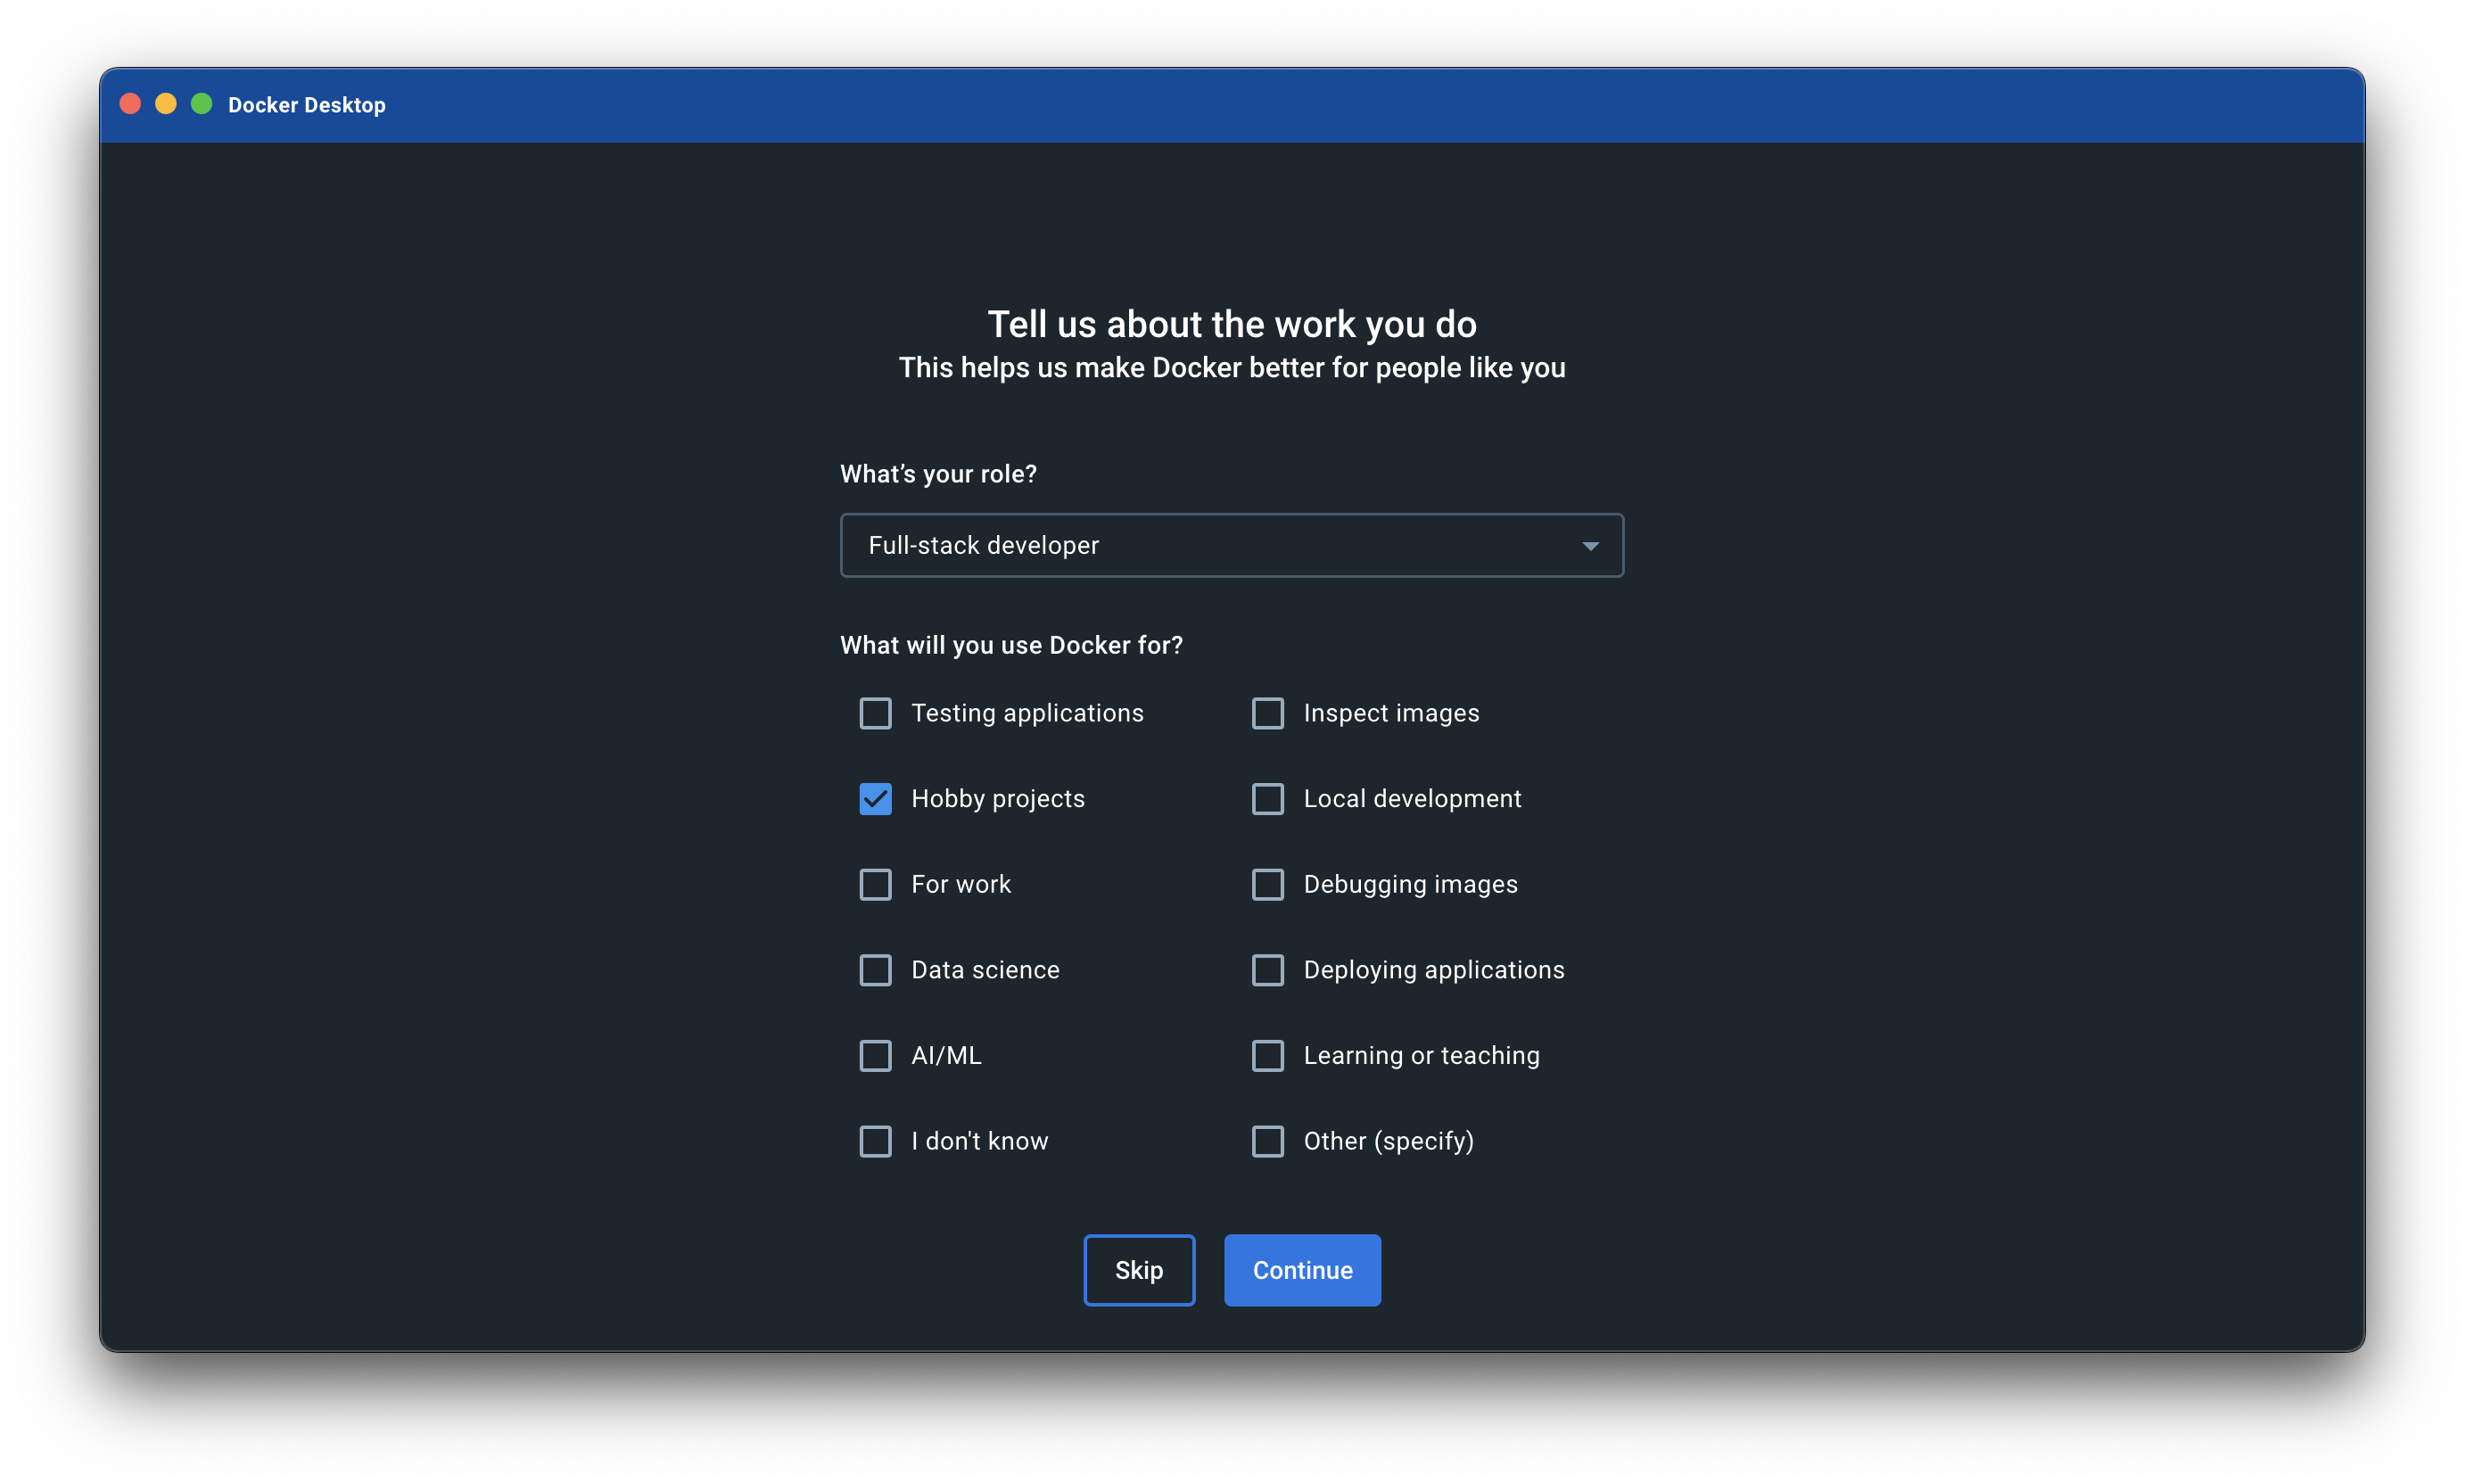Click the Full-stack developer role field

tap(1180, 546)
